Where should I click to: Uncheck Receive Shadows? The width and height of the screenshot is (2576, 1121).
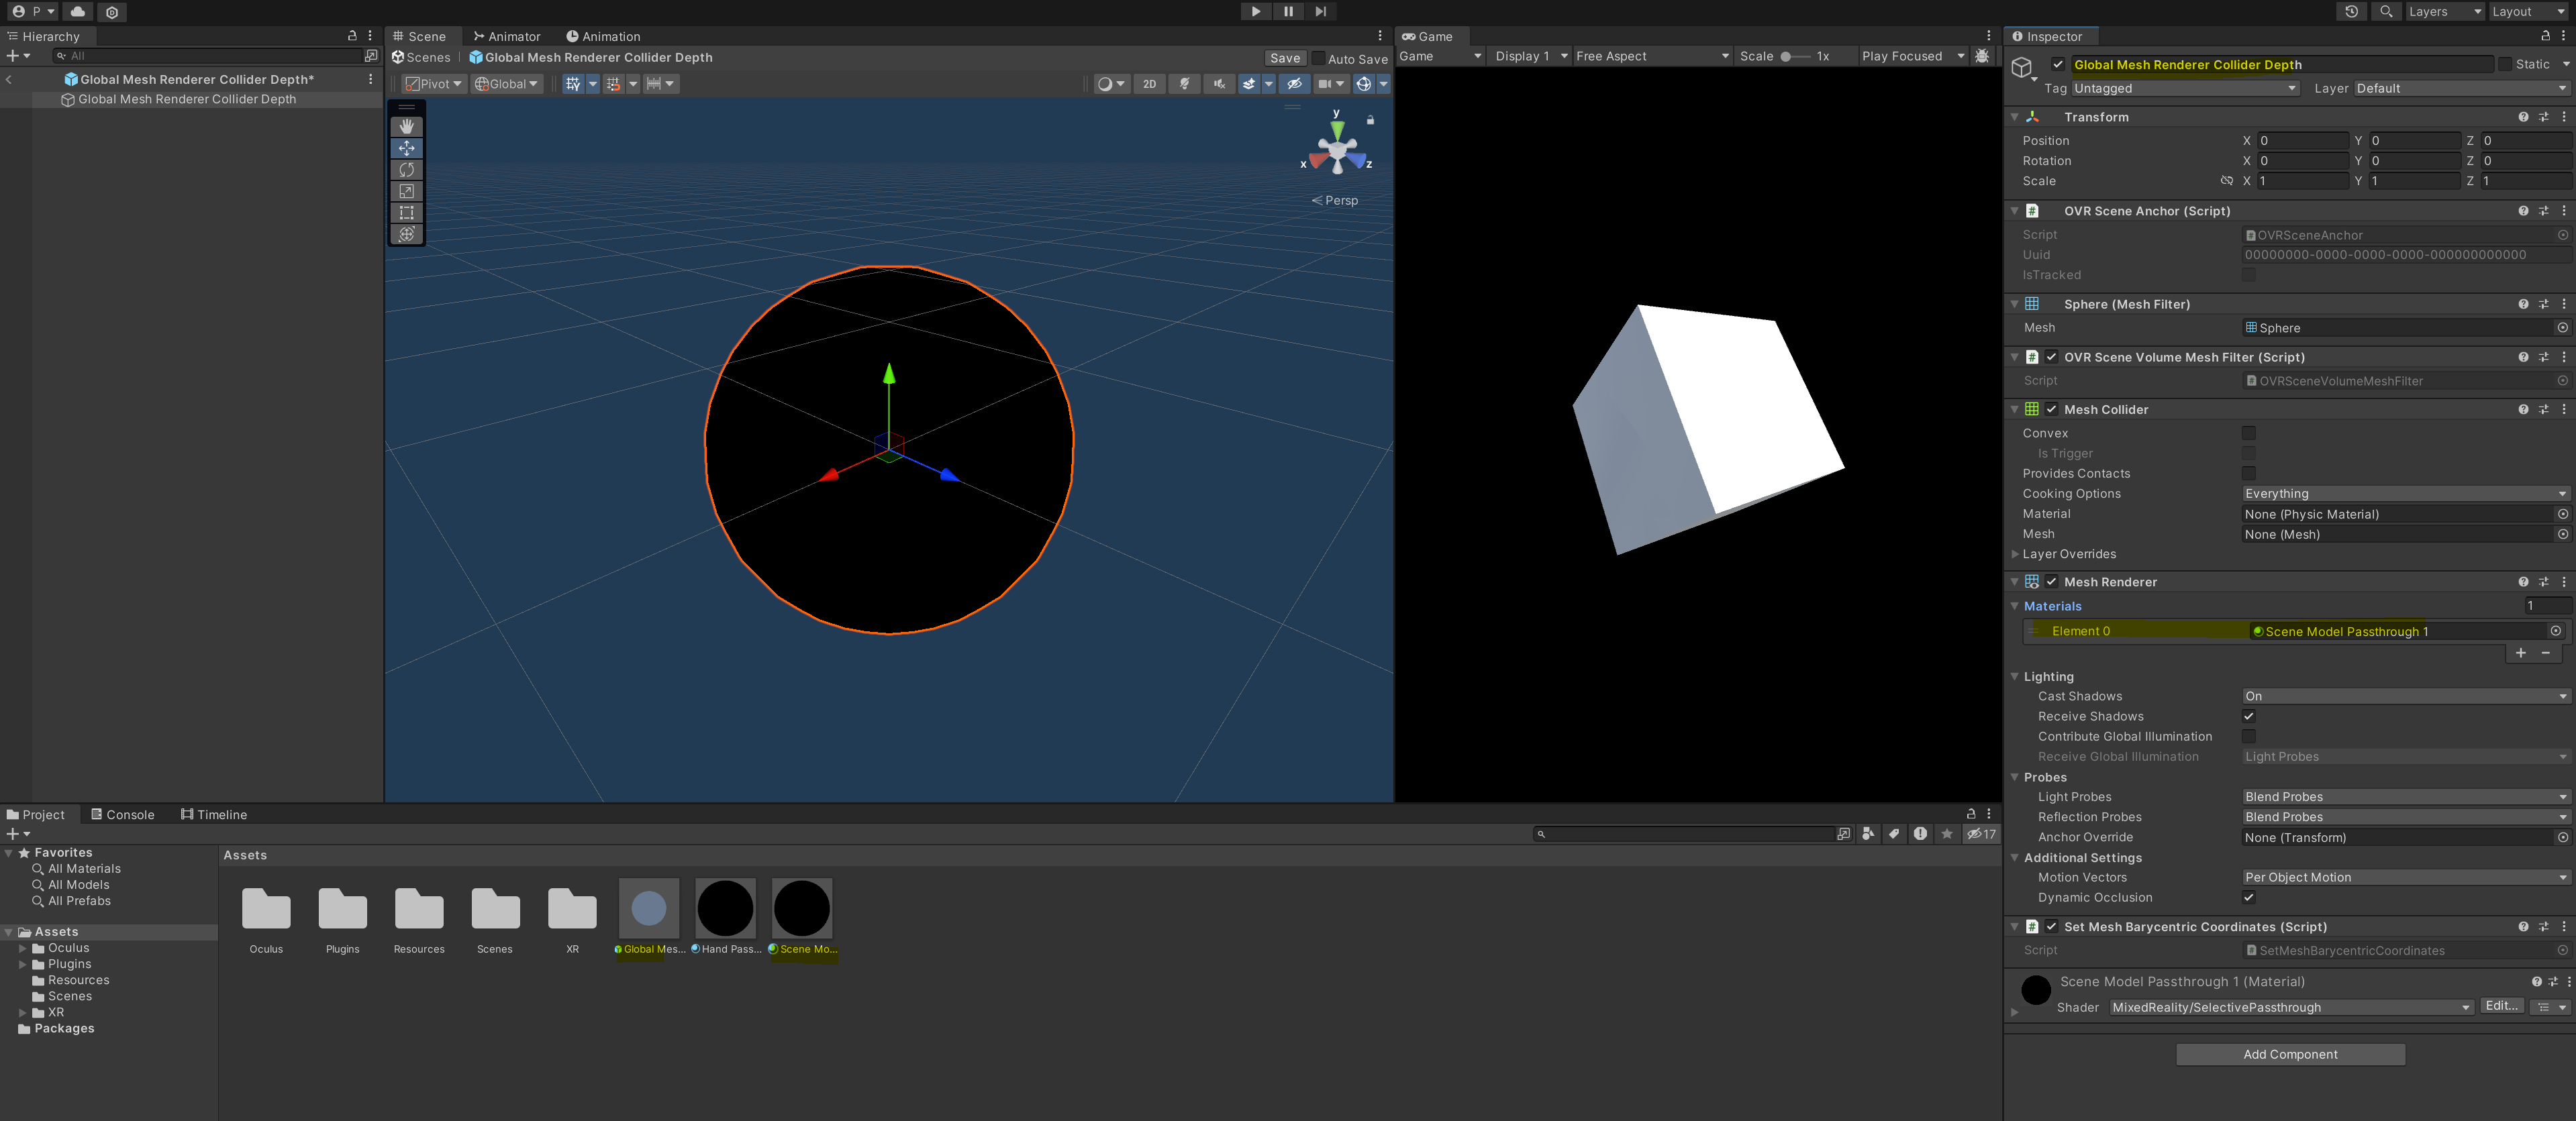pyautogui.click(x=2248, y=716)
